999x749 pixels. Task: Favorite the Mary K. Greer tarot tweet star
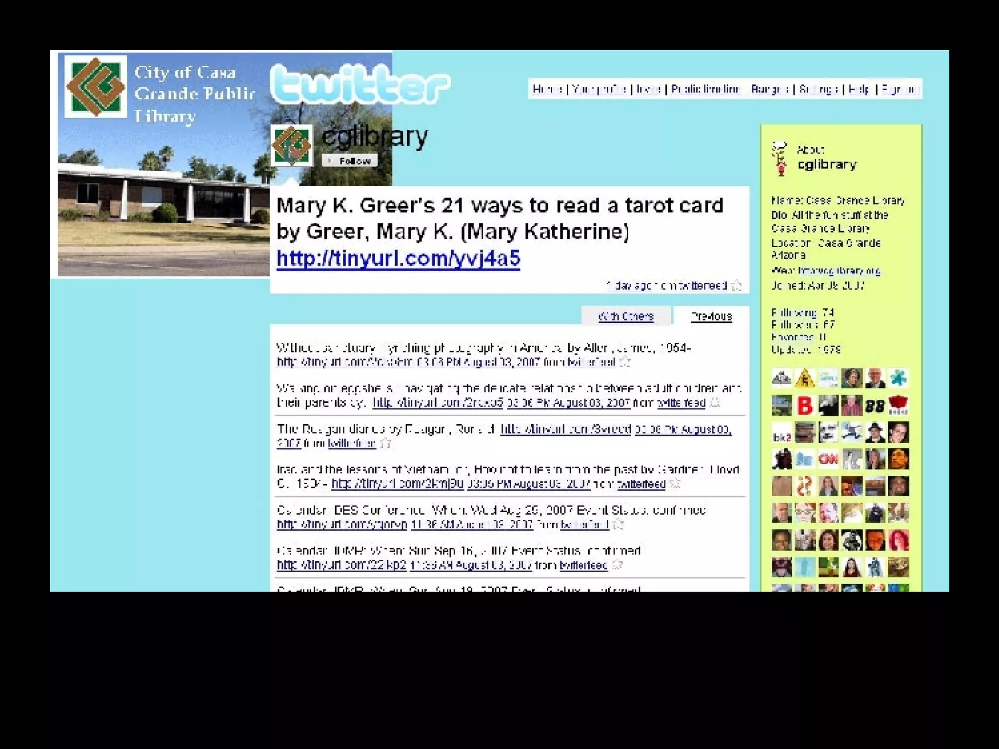737,286
